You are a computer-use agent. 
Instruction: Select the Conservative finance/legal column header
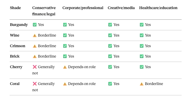click(x=44, y=11)
